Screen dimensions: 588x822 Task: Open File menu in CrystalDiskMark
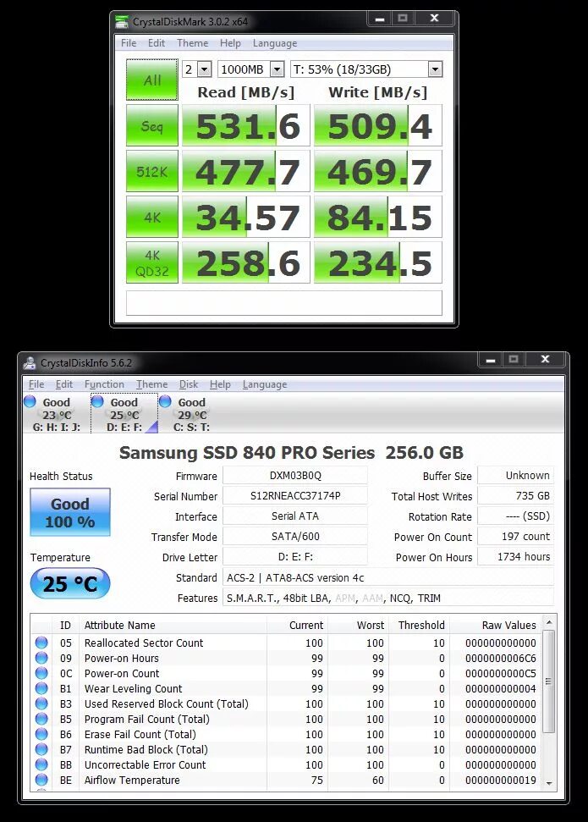point(129,43)
